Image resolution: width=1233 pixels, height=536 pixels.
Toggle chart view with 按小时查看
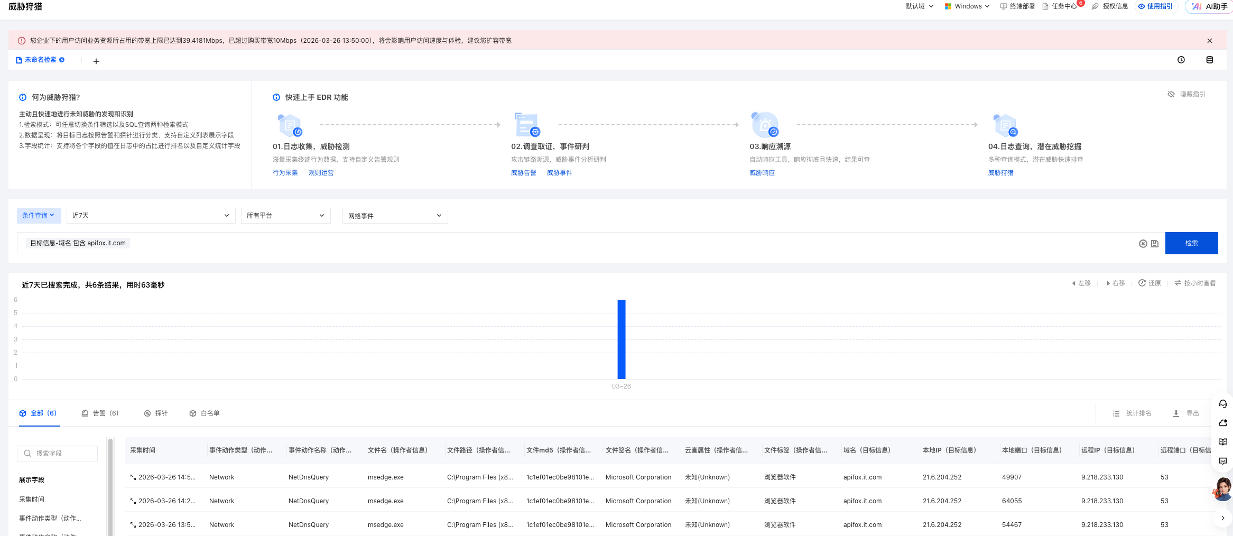[1195, 283]
